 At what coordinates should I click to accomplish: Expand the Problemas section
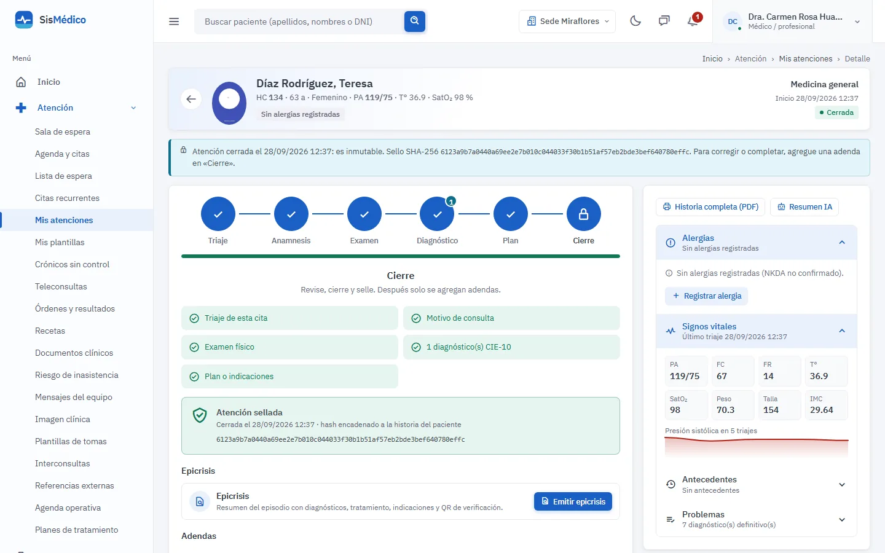coord(756,519)
